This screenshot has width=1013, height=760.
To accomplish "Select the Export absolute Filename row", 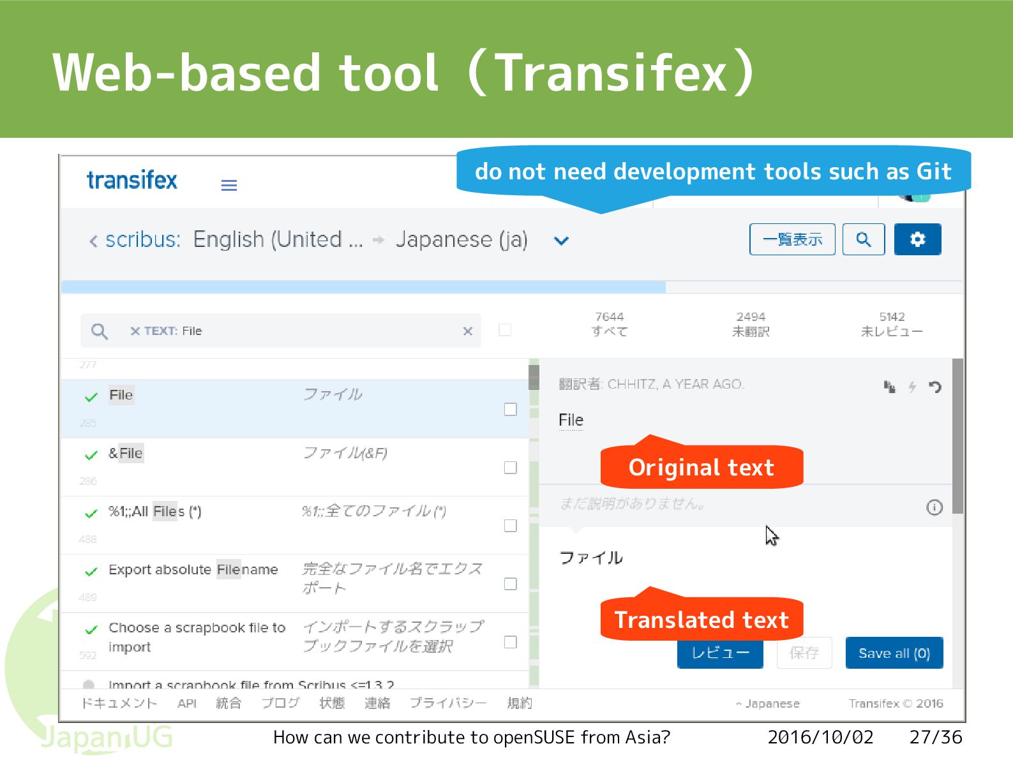I will tap(295, 584).
